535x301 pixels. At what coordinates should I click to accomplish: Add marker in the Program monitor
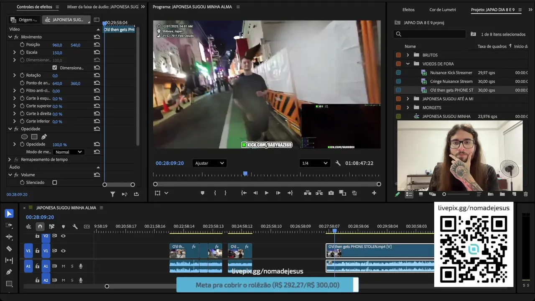point(203,193)
